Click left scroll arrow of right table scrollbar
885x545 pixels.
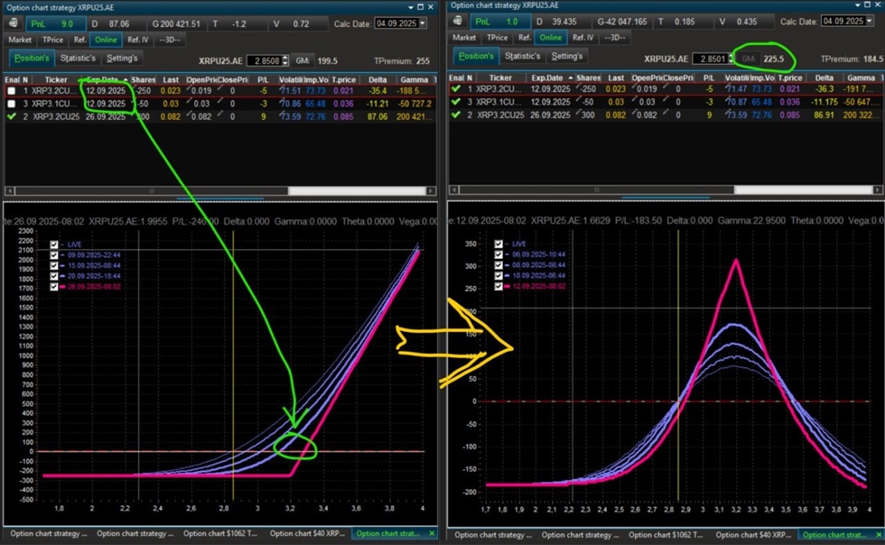click(453, 190)
